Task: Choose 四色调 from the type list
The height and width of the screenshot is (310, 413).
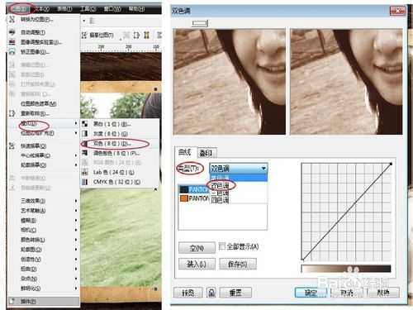Action: (220, 200)
